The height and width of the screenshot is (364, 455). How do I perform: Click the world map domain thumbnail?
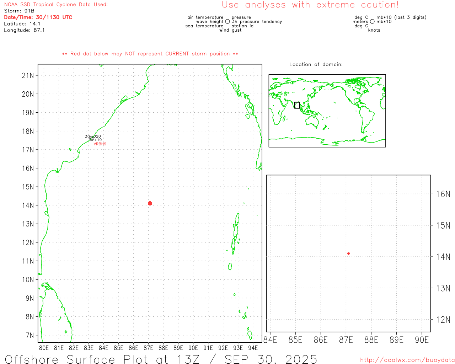coord(327,111)
